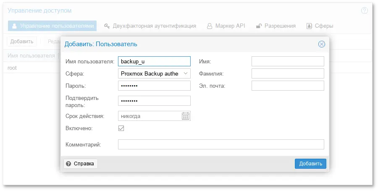The width and height of the screenshot is (378, 191).
Task: Close the Add User dialog
Action: coord(322,44)
